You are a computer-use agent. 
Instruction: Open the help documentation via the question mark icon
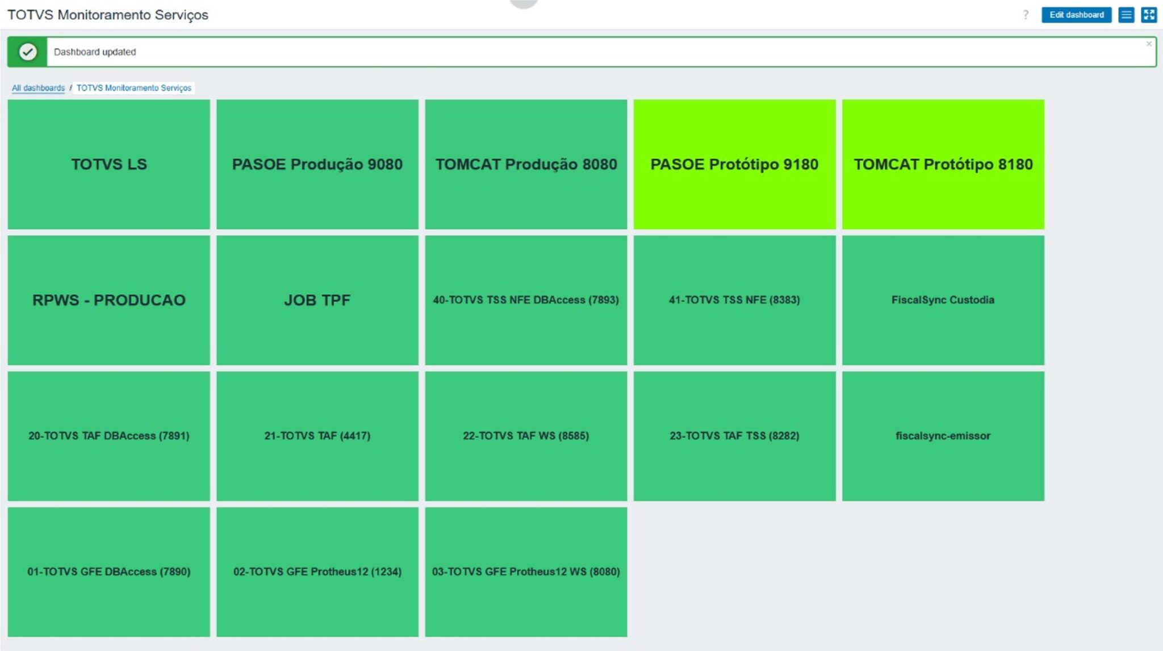[1026, 15]
